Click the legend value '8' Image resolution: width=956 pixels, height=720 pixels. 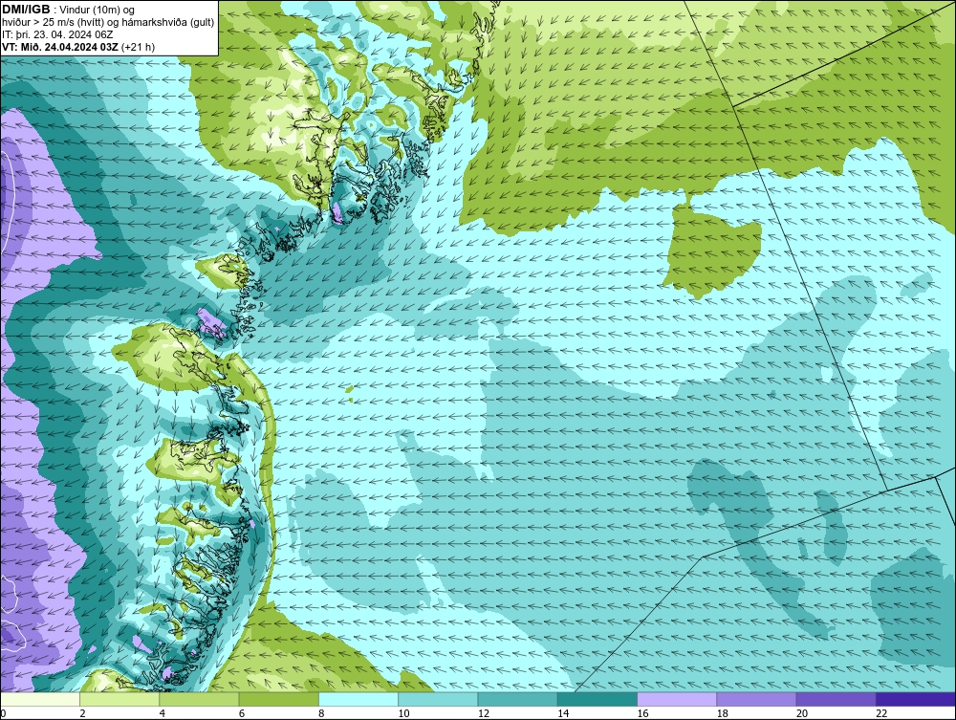(321, 713)
